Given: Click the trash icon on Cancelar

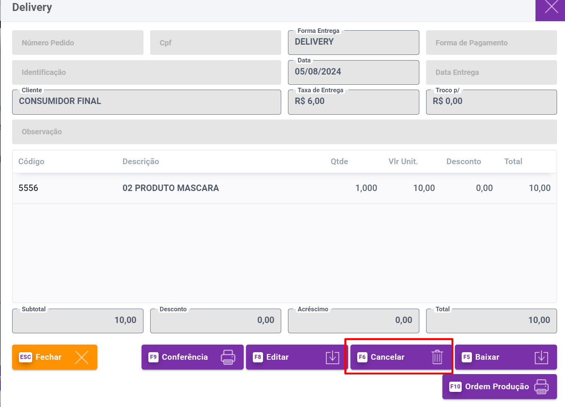Looking at the screenshot, I should point(437,357).
